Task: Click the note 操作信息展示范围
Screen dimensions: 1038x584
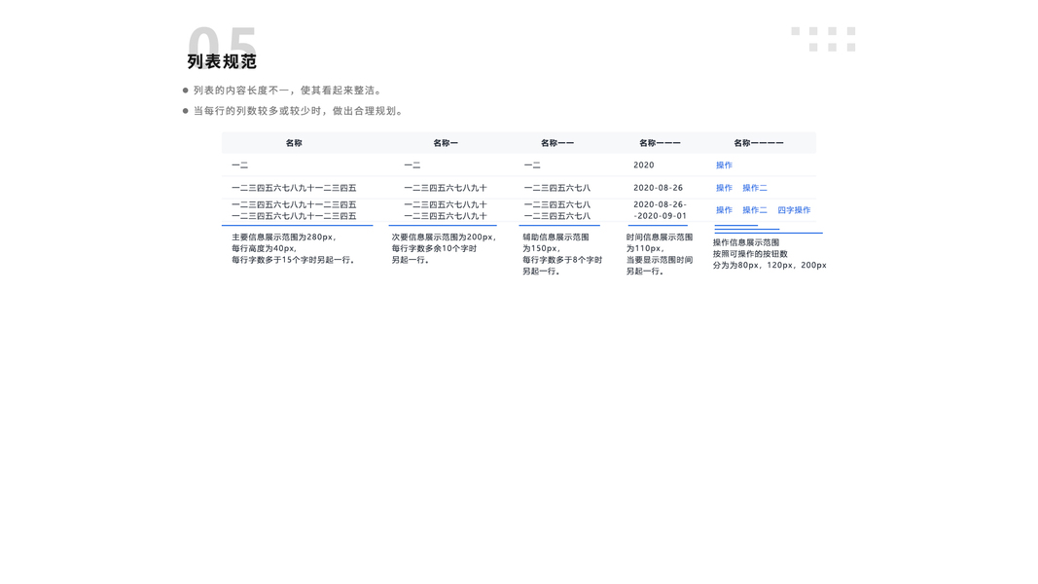Action: [746, 242]
